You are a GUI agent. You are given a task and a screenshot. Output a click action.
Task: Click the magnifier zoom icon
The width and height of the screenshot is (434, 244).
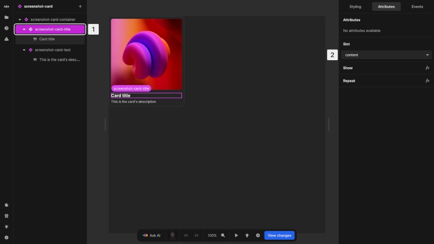223,235
